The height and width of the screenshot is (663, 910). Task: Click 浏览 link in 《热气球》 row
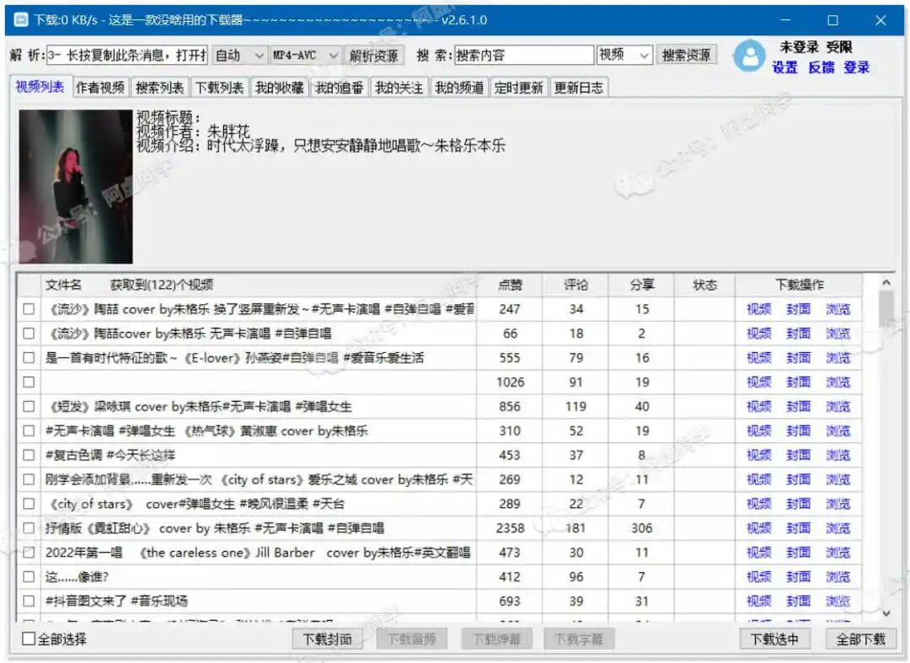(x=838, y=431)
